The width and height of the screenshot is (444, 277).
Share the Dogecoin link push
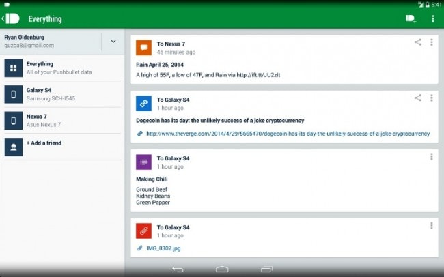417,98
